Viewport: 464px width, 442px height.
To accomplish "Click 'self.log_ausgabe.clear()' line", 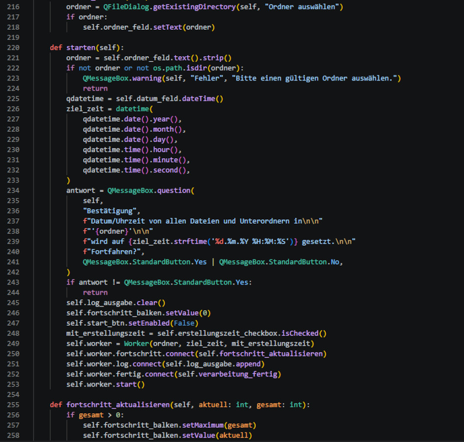I will [116, 303].
